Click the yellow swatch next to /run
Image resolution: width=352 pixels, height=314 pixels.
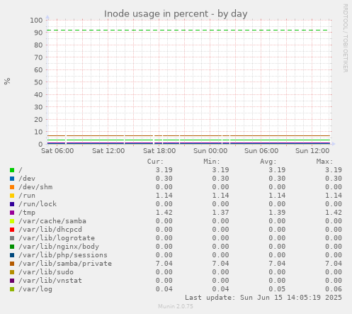(x=12, y=196)
